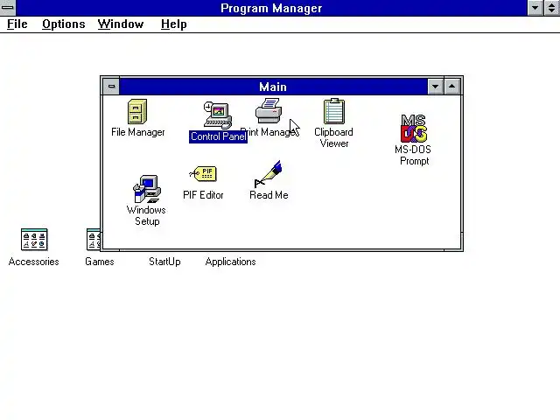Click the "Games" group label
560x420 pixels.
coord(100,262)
